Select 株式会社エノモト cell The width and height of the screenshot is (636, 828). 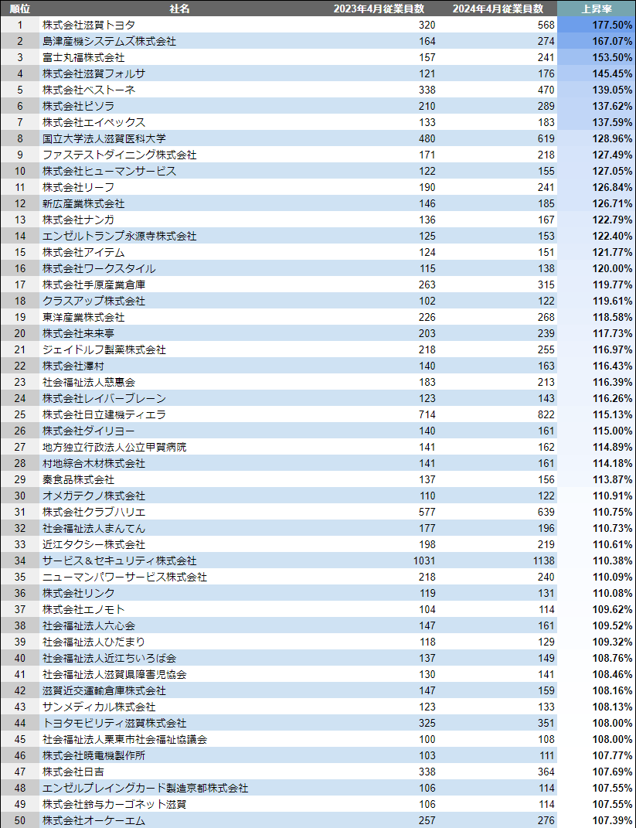click(180, 609)
